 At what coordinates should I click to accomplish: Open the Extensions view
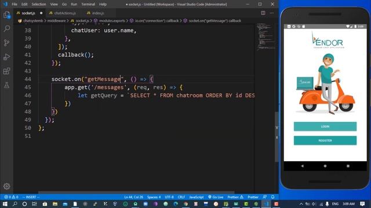point(6,71)
